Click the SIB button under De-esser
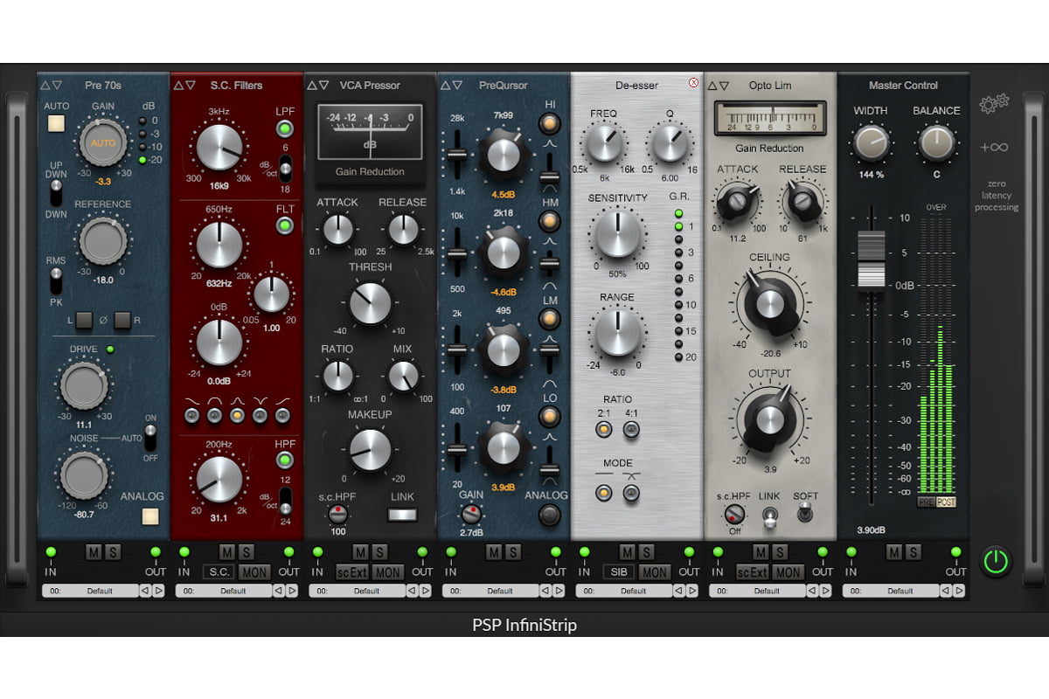This screenshot has width=1049, height=699. click(x=618, y=572)
